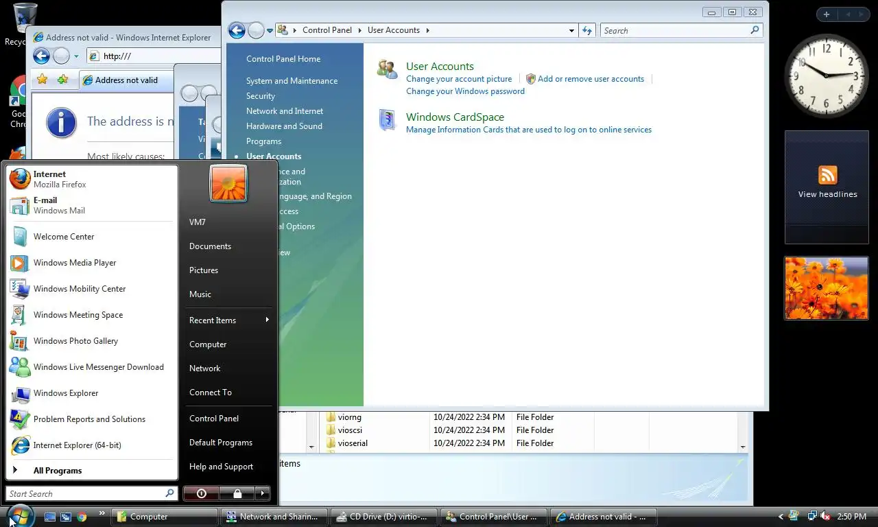Open Music from Start menu

point(228,294)
